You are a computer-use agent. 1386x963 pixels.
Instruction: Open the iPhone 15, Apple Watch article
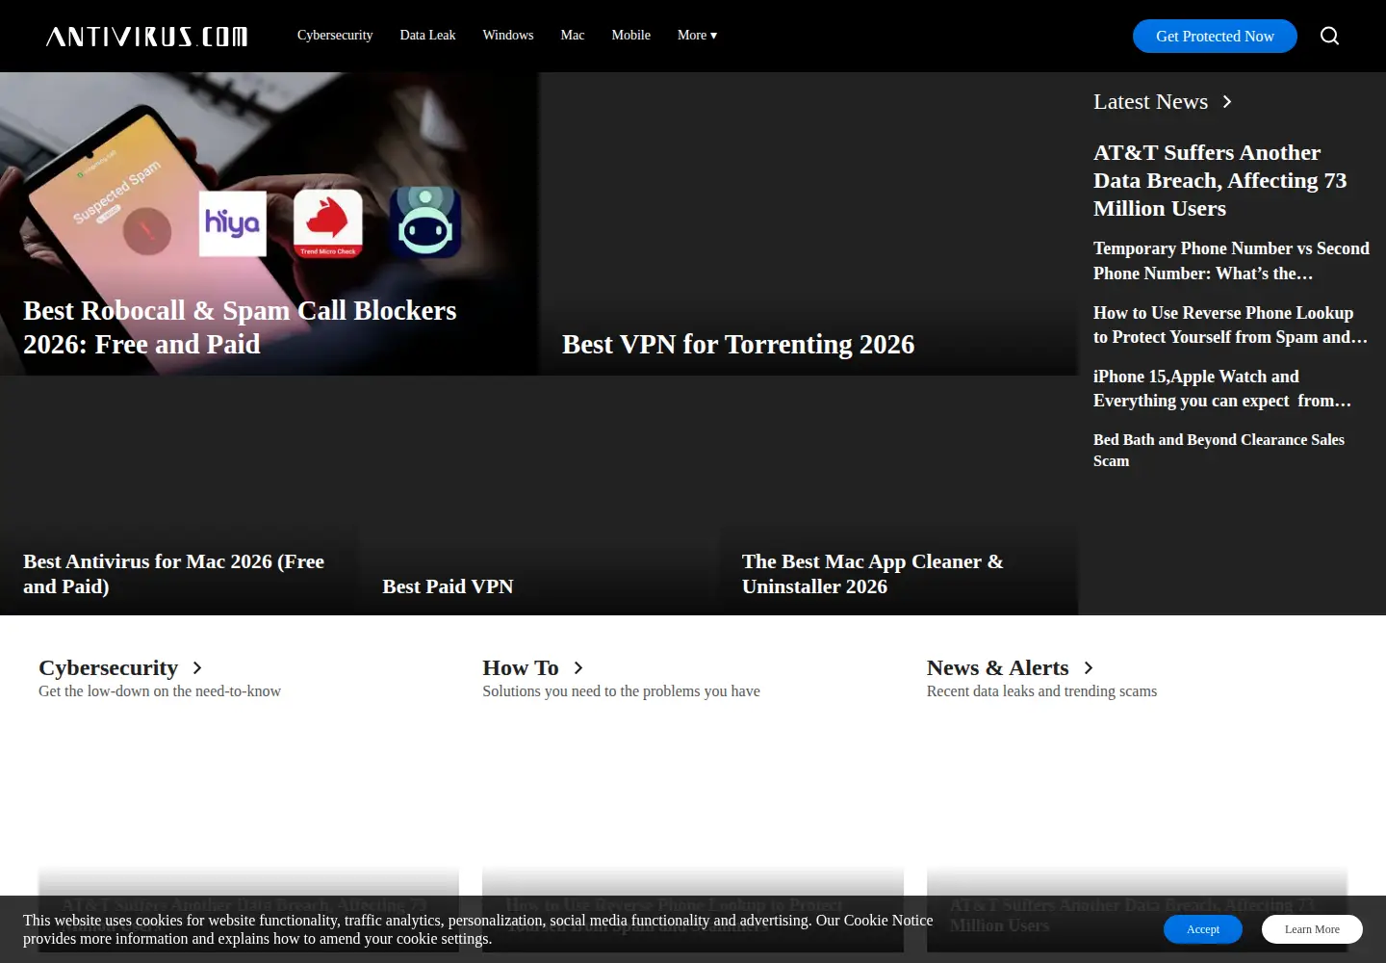tap(1222, 388)
